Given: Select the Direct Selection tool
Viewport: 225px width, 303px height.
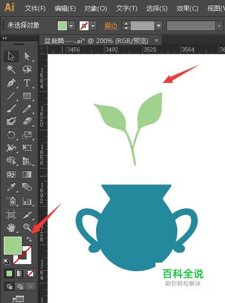Looking at the screenshot, I should point(27,56).
